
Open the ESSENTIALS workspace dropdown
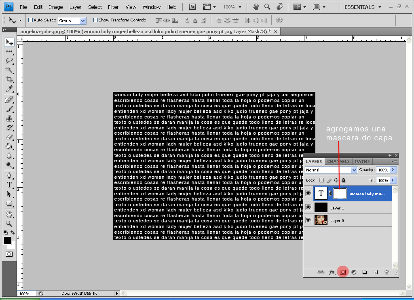pos(363,7)
